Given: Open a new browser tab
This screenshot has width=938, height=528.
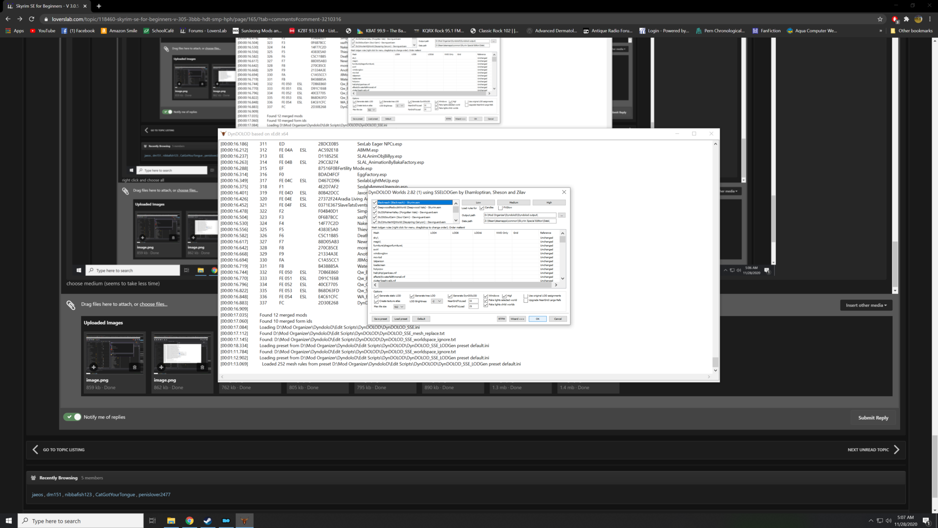Looking at the screenshot, I should tap(99, 6).
